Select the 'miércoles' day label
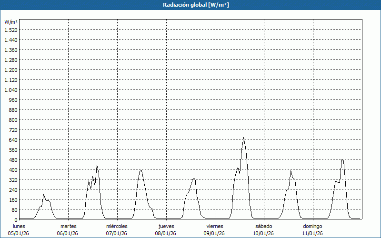This screenshot has width=381, height=238. tap(117, 226)
